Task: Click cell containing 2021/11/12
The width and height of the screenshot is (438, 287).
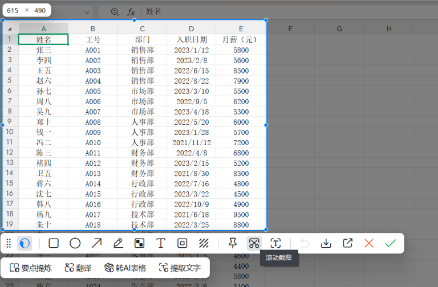Action: point(192,142)
